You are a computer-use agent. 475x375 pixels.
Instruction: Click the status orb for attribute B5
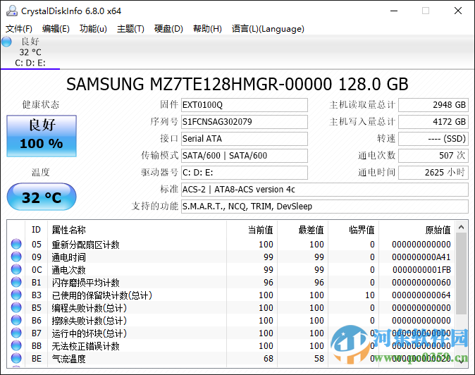tap(16, 308)
